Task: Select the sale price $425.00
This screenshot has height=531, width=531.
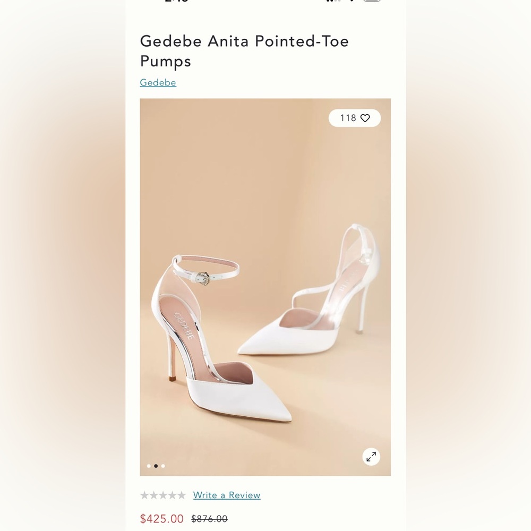Action: pos(162,519)
